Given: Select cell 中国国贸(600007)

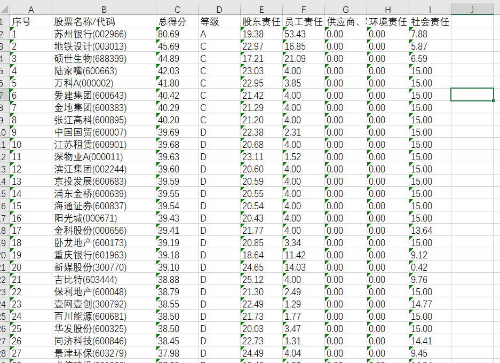Looking at the screenshot, I should (104, 132).
